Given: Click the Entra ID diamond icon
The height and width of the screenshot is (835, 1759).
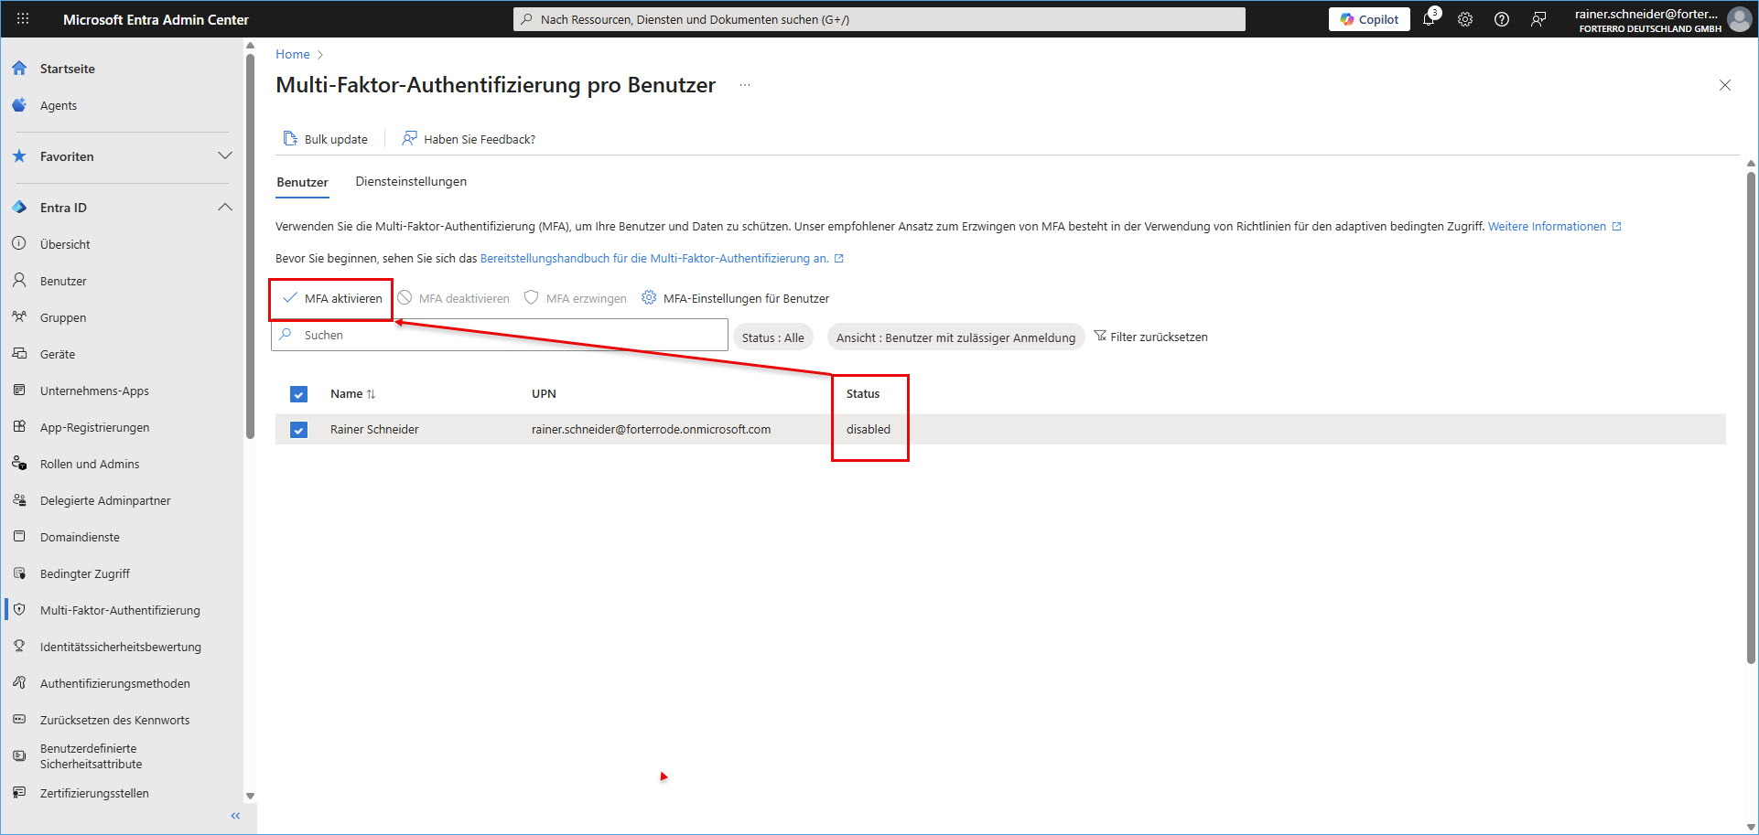Looking at the screenshot, I should 19,208.
